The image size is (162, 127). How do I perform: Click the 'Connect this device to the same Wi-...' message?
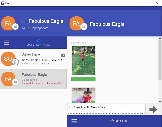click(x=43, y=83)
